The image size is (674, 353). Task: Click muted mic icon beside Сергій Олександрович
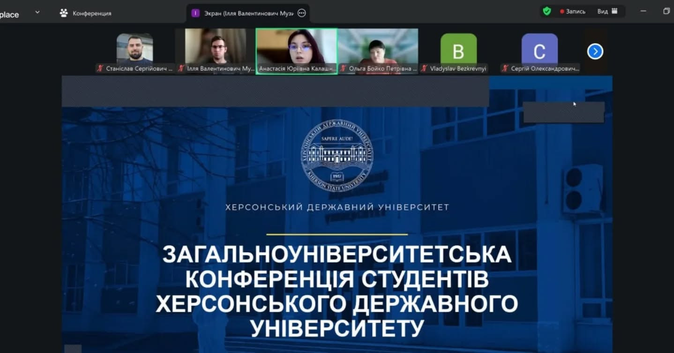[505, 68]
